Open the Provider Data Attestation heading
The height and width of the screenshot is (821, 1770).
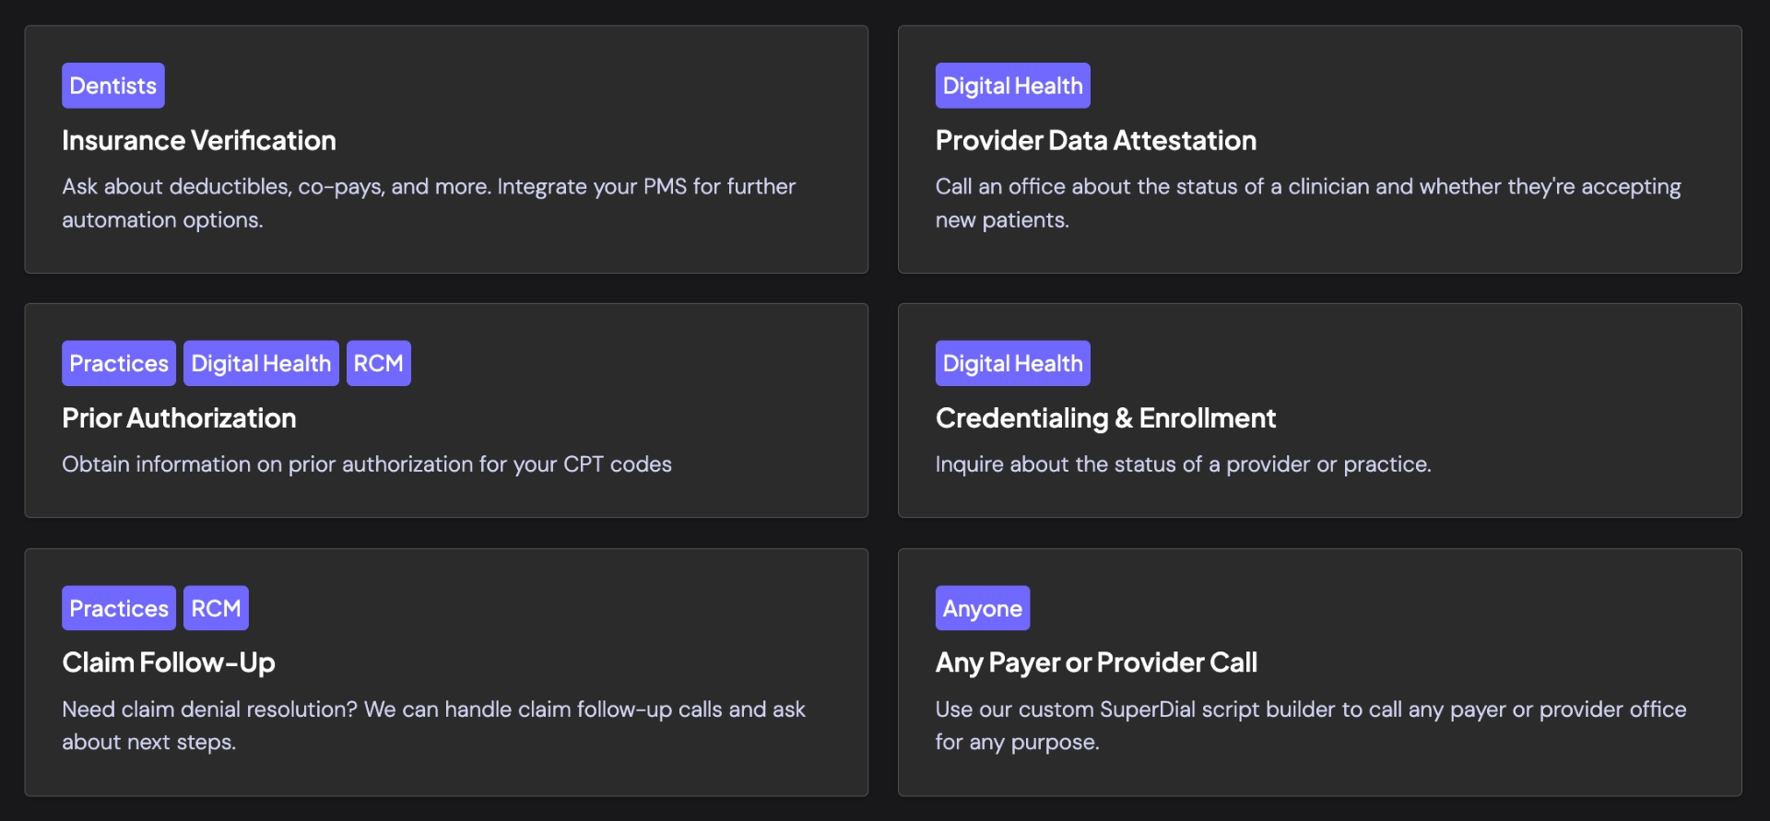[1096, 140]
